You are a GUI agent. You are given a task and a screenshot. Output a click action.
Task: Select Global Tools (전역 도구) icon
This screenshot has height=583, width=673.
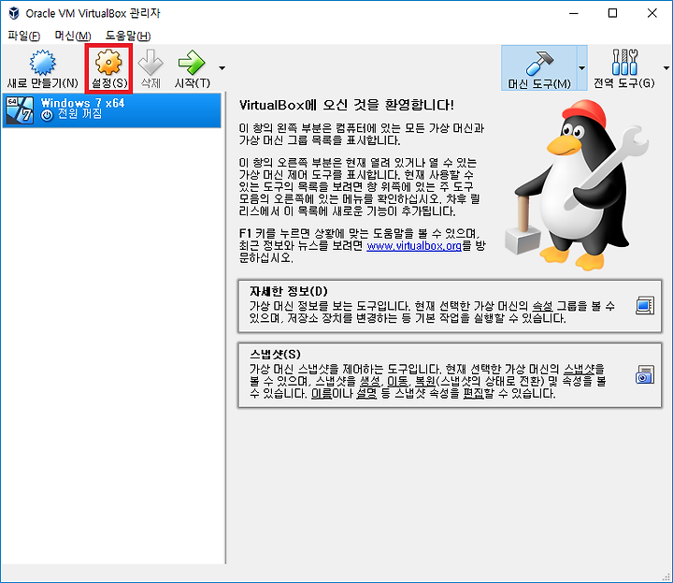(624, 63)
